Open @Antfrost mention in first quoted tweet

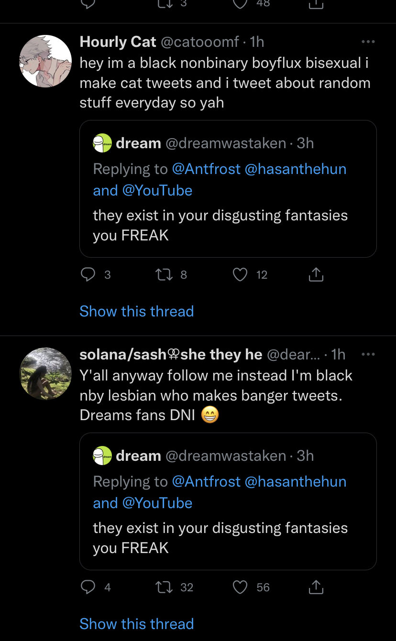[206, 169]
